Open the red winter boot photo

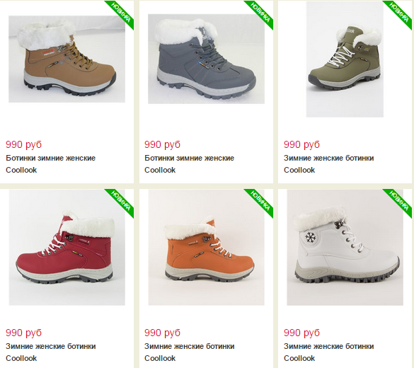point(67,248)
